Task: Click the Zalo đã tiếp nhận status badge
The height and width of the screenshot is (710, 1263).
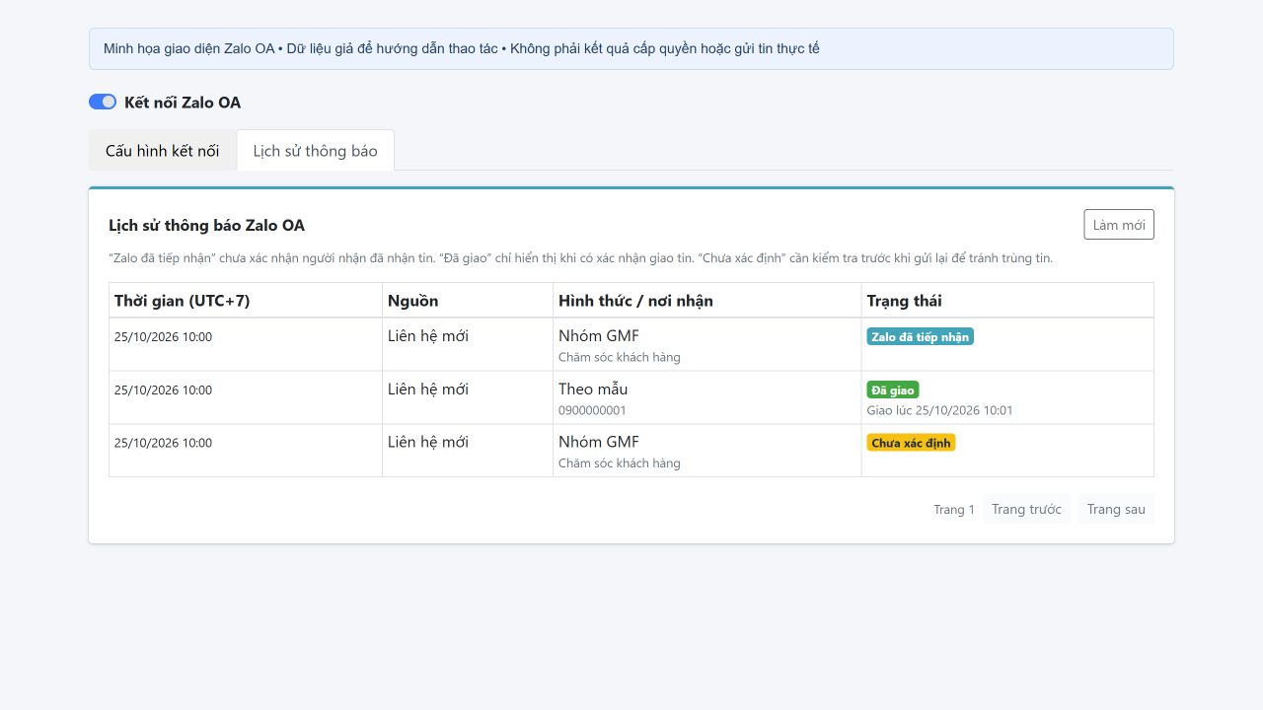Action: click(920, 336)
